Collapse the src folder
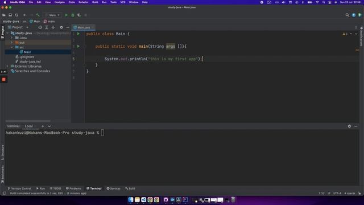This screenshot has width=364, height=205. (x=12, y=47)
